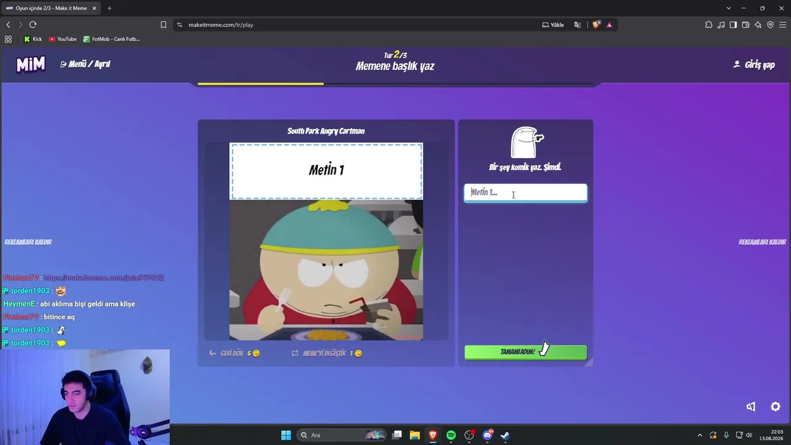Click the taskbar search box Ara
Screen dimensions: 791x445
point(341,435)
